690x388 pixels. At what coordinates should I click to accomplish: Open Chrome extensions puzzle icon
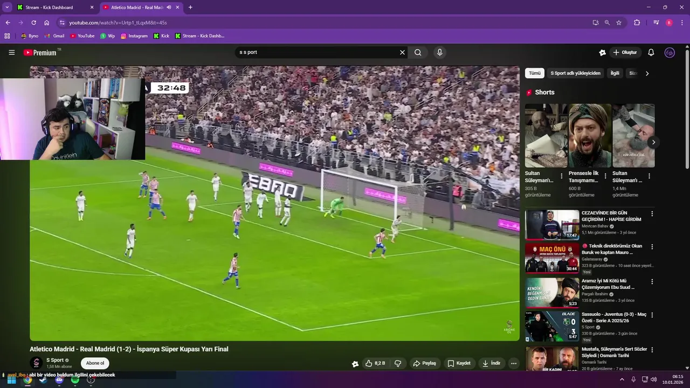click(x=637, y=23)
